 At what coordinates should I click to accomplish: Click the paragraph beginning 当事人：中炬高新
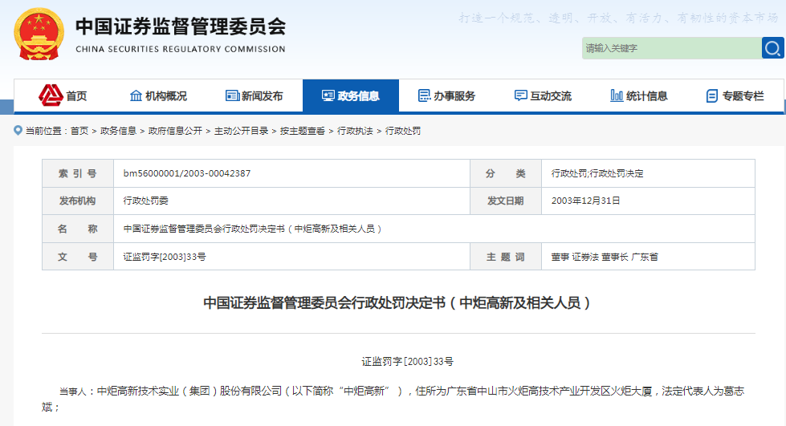tap(393, 399)
